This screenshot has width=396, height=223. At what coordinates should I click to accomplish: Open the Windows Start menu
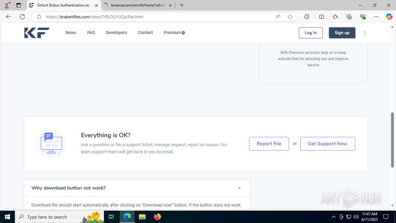pos(7,217)
